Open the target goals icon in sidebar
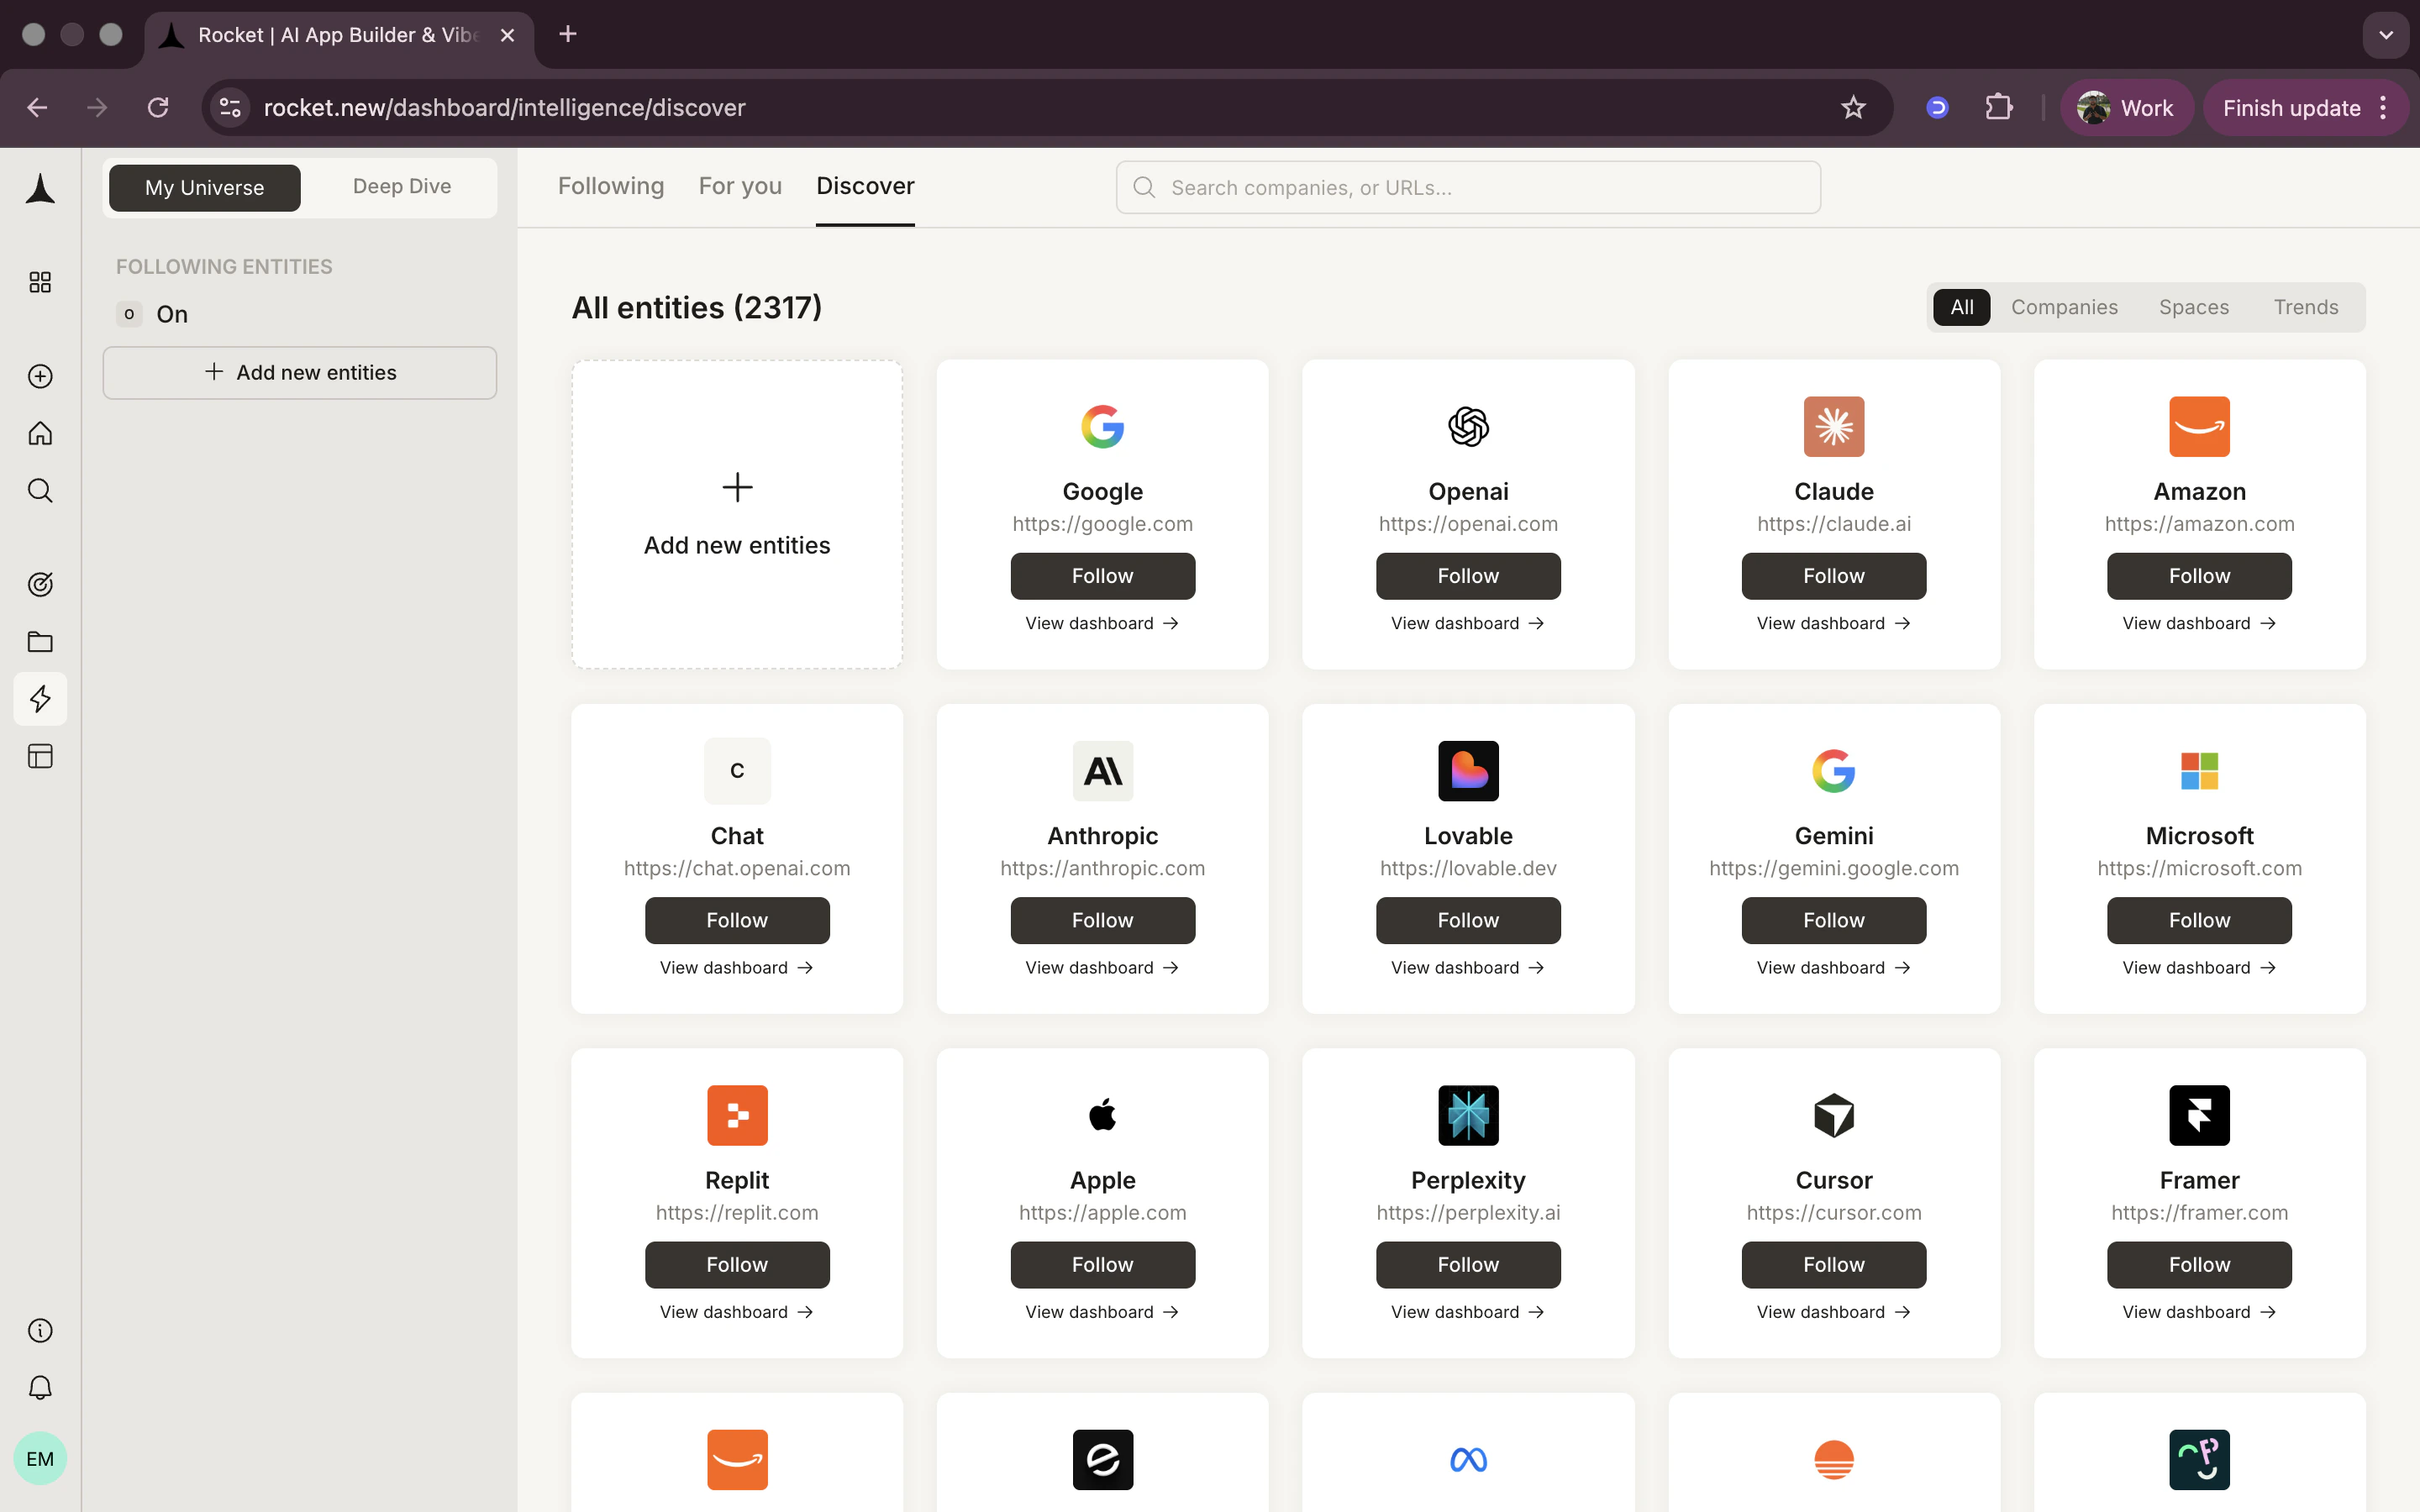The height and width of the screenshot is (1512, 2420). (x=40, y=584)
